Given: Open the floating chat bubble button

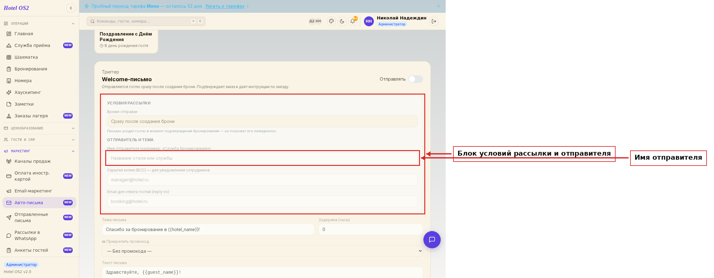Looking at the screenshot, I should click(432, 240).
